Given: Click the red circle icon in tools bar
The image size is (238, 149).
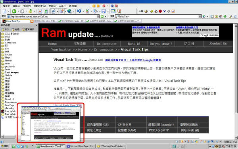Looking at the screenshot, I should point(160,11).
